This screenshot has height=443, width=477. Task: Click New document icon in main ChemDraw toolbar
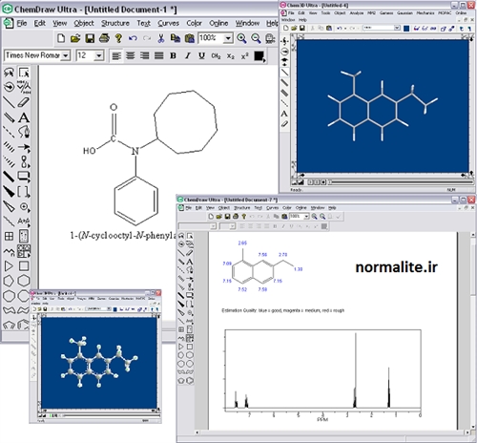[61, 38]
